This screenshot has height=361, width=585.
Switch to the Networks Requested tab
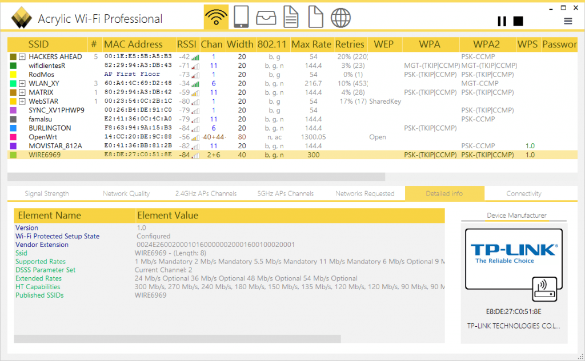pyautogui.click(x=365, y=194)
